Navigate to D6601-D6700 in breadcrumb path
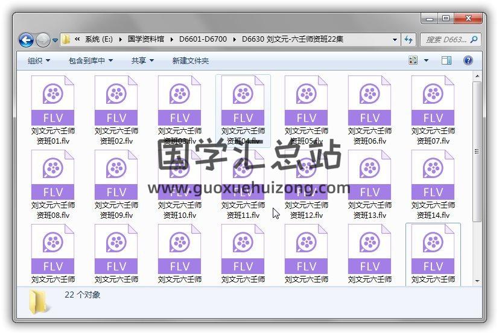Screen dimensions: 499x335 203,40
